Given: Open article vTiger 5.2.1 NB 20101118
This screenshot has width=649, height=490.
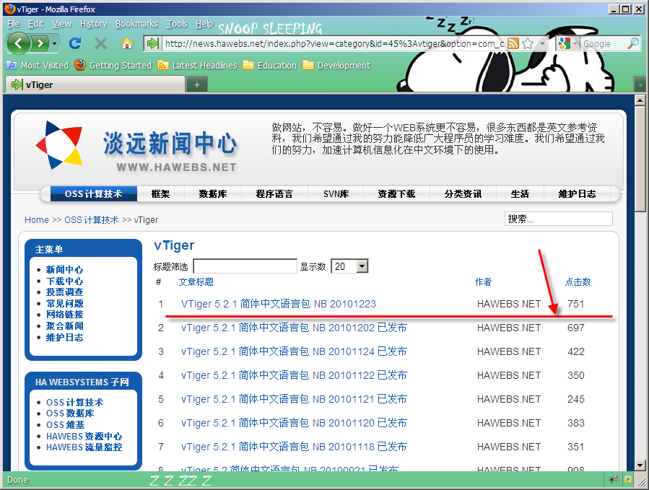Looking at the screenshot, I should 294,447.
